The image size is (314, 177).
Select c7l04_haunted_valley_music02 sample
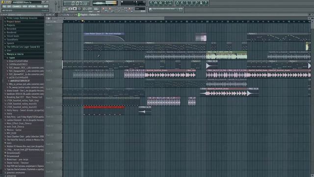[x=22, y=107]
